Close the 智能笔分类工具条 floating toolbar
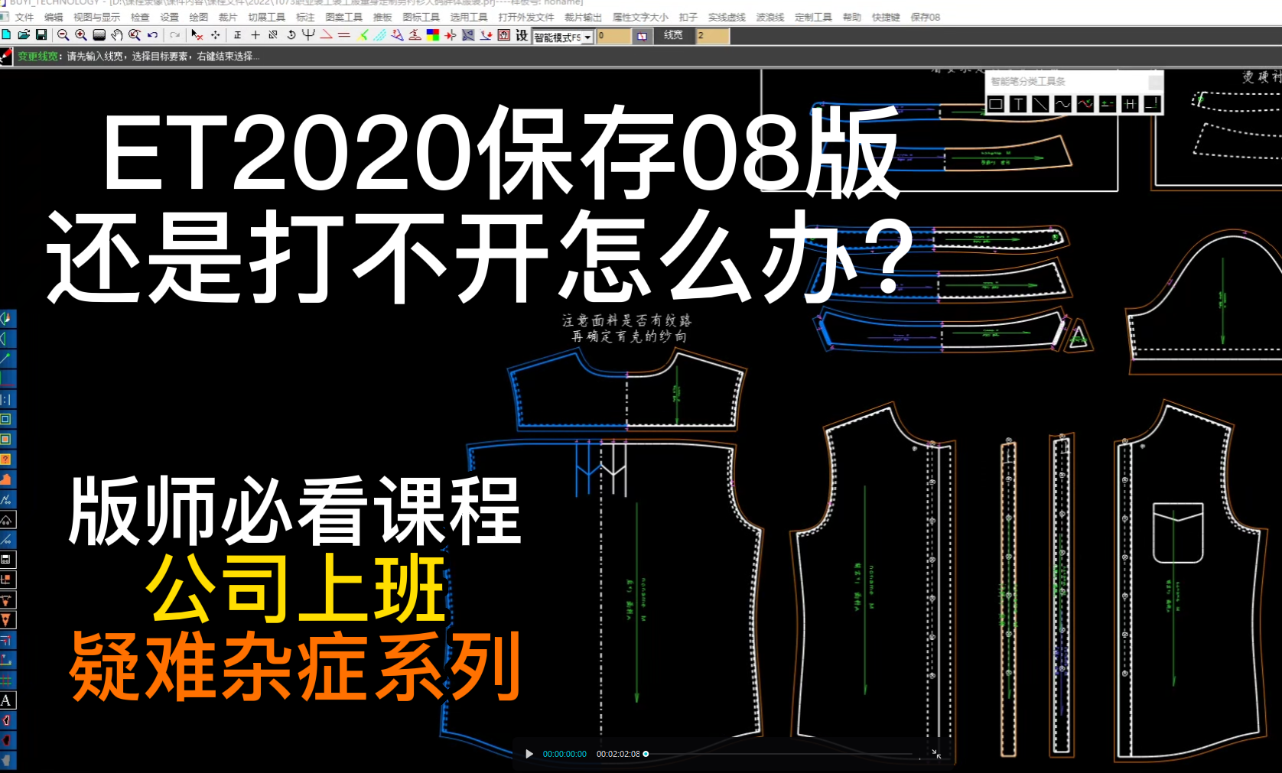 point(1155,81)
